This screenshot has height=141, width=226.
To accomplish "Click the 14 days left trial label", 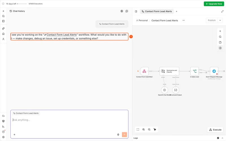I will point(11,4).
